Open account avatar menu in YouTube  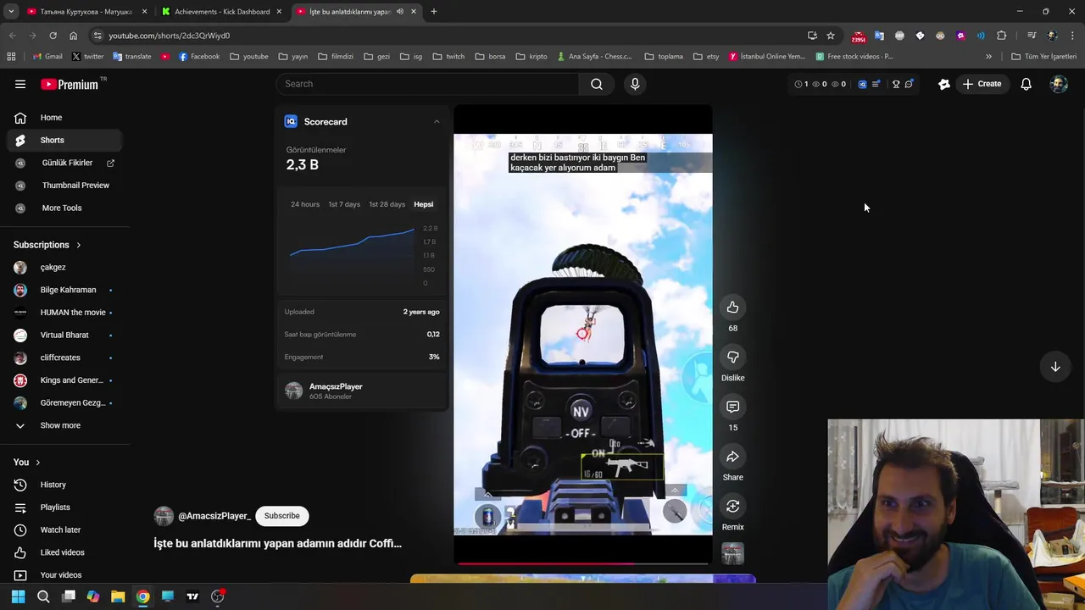point(1059,84)
